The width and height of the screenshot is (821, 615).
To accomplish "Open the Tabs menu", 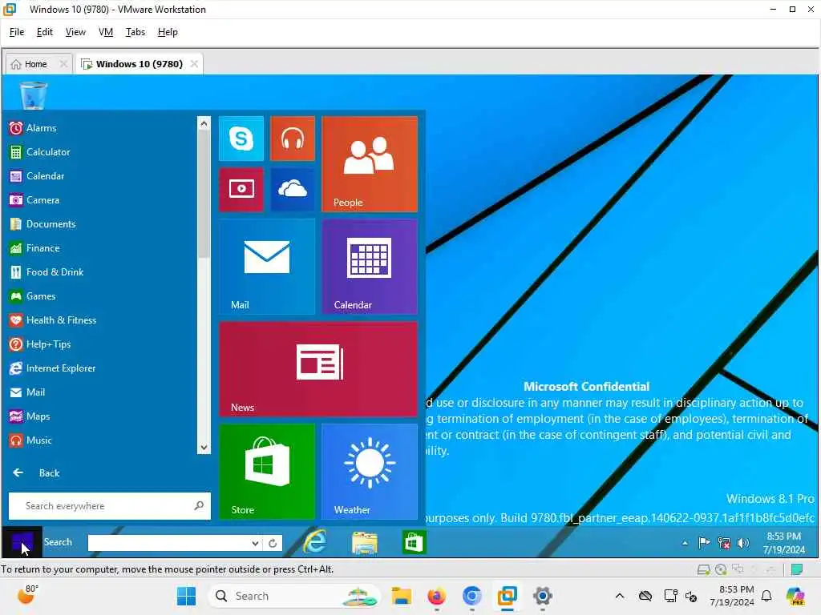I will (x=135, y=32).
